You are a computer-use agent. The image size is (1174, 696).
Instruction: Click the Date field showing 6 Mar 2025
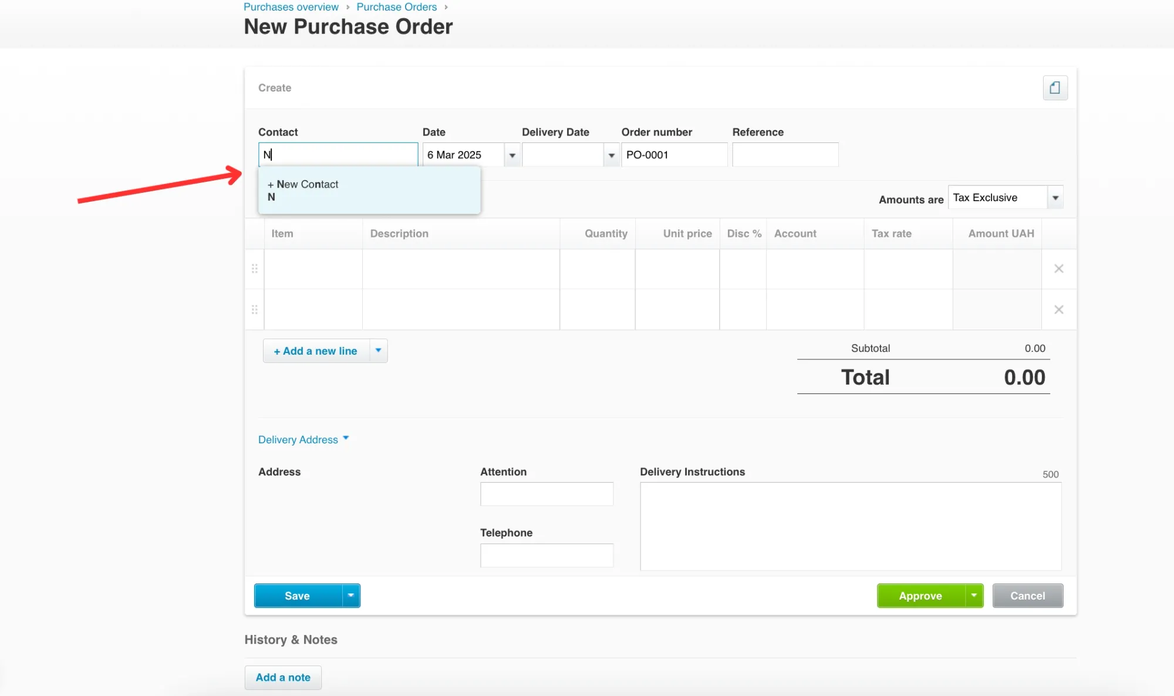(x=464, y=155)
